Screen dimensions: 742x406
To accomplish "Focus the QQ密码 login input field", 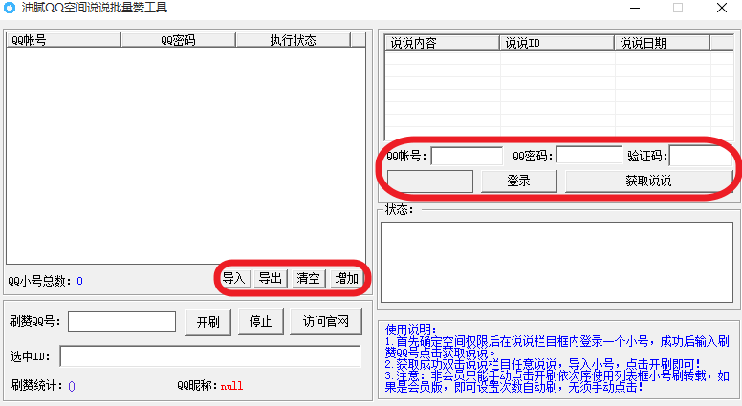I will point(589,156).
